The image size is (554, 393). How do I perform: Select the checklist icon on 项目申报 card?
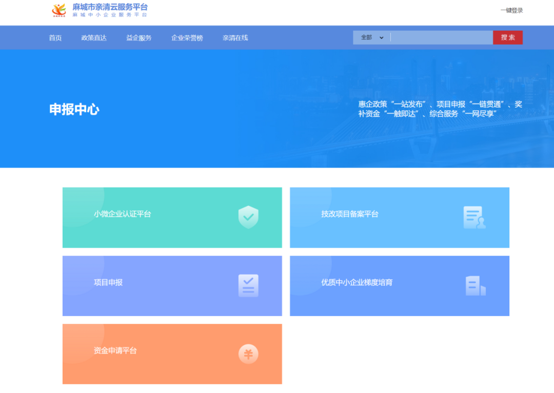[248, 286]
